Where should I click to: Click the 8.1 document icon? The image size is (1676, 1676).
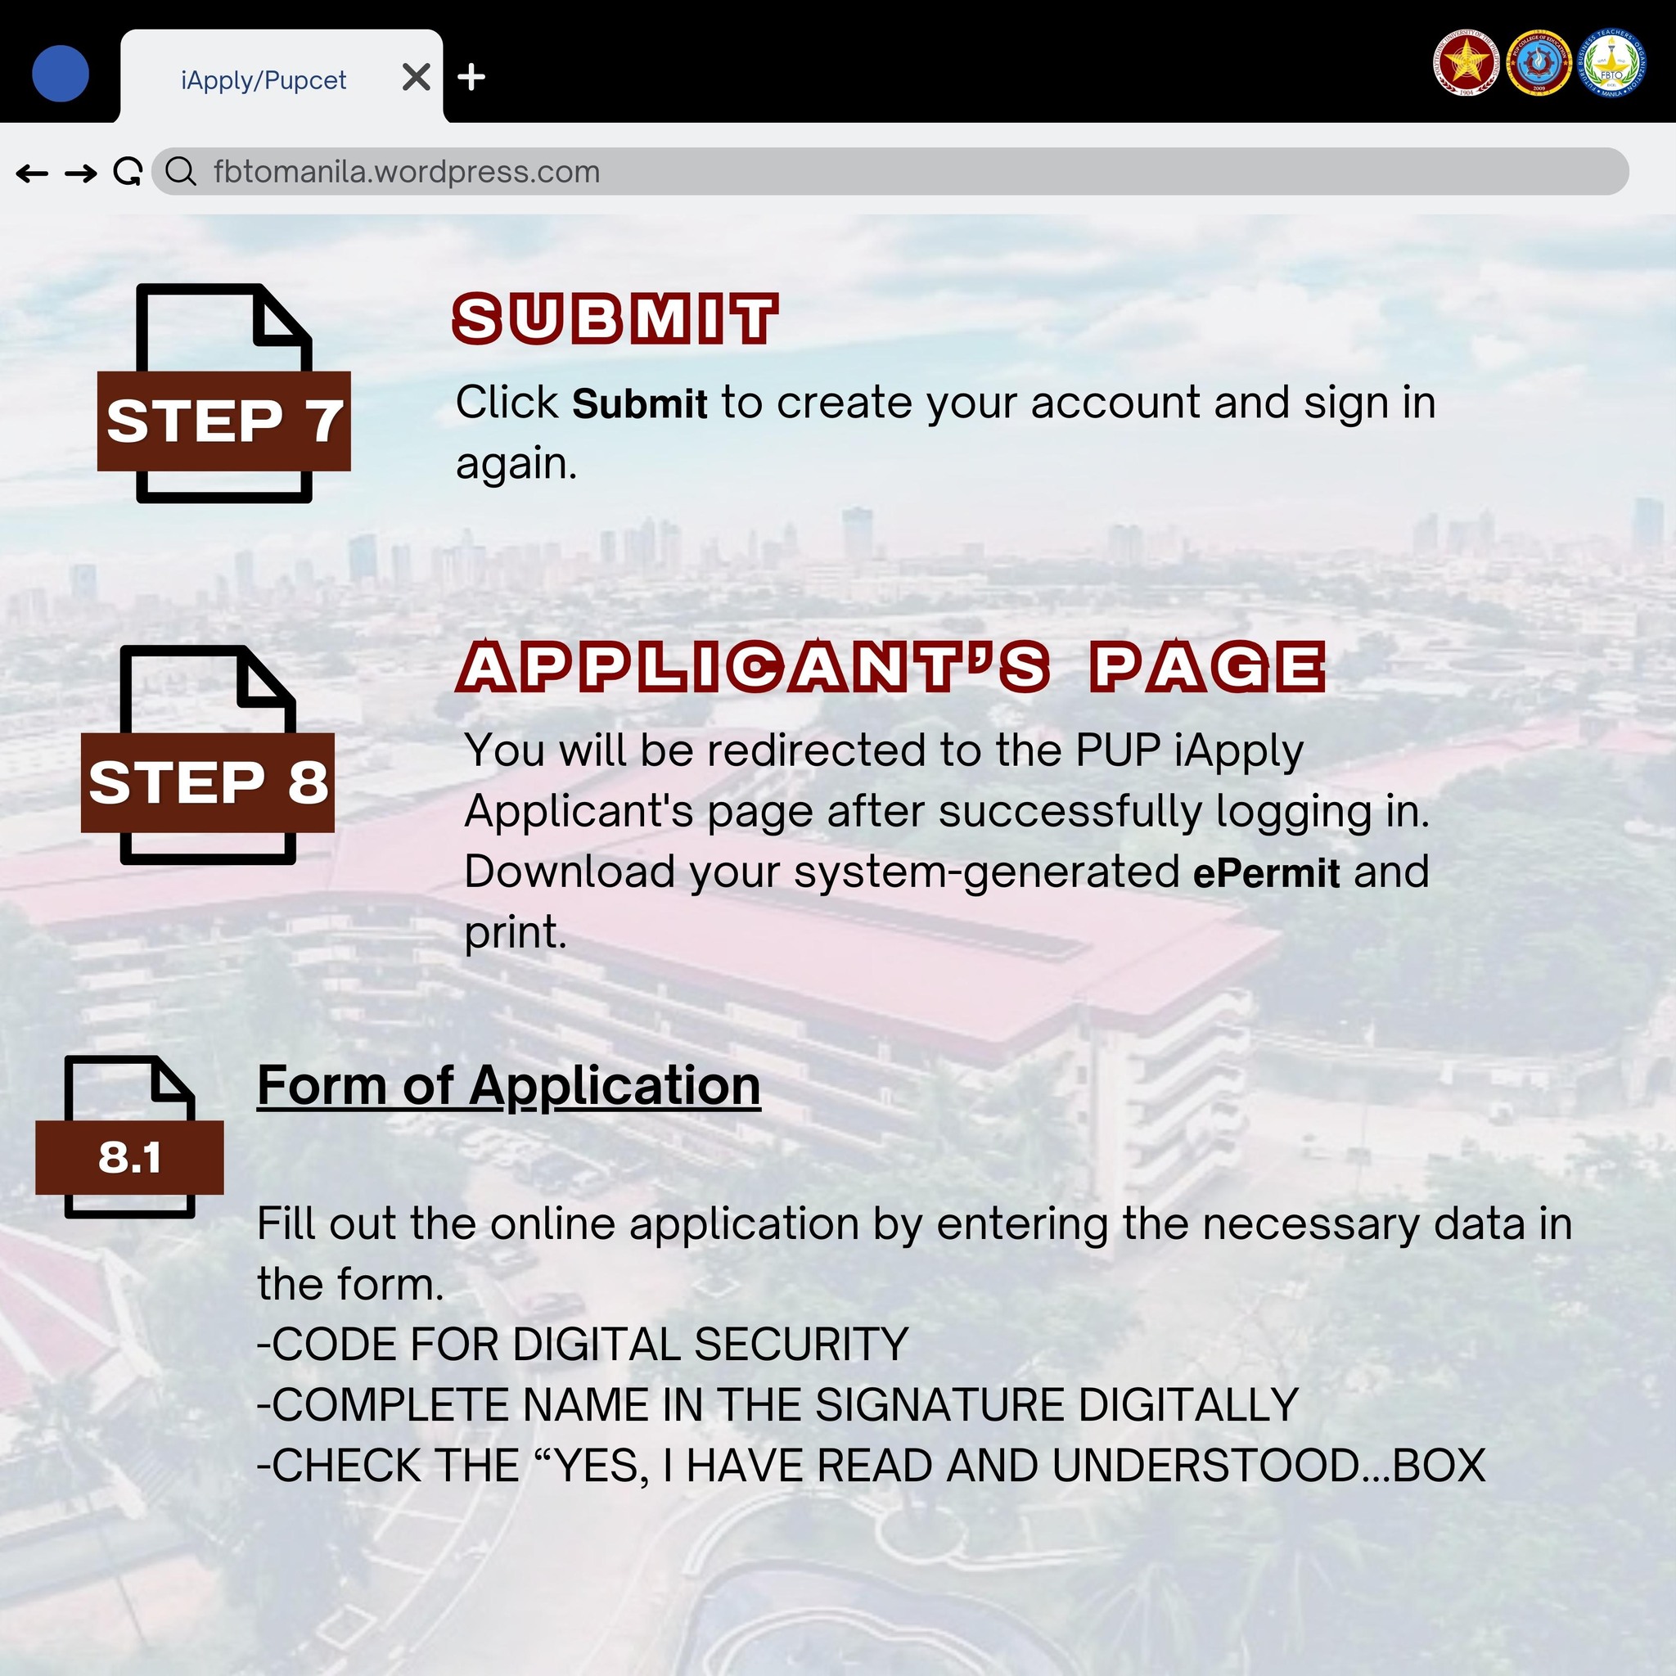click(129, 1137)
